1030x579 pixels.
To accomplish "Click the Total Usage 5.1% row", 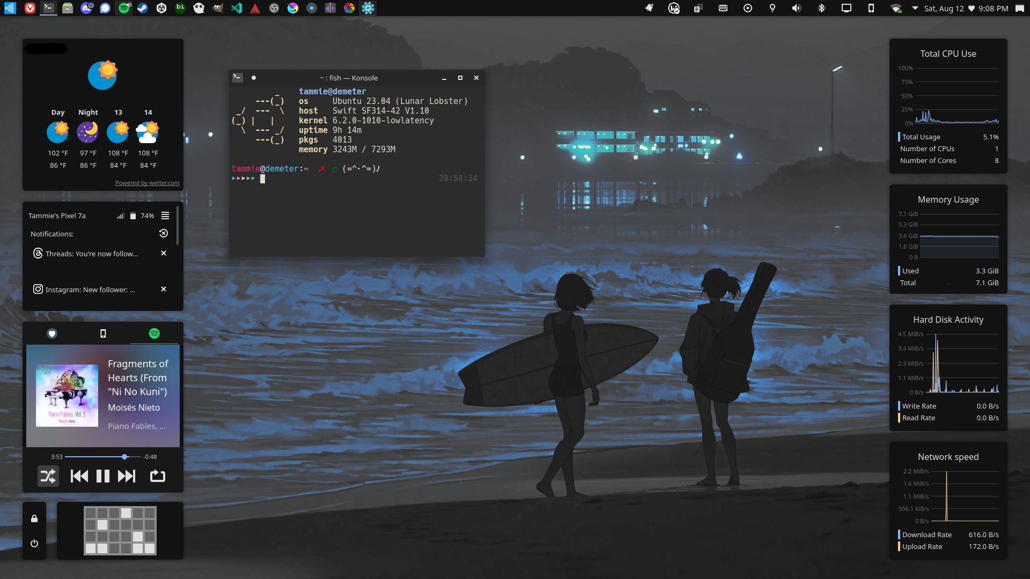I will click(948, 137).
